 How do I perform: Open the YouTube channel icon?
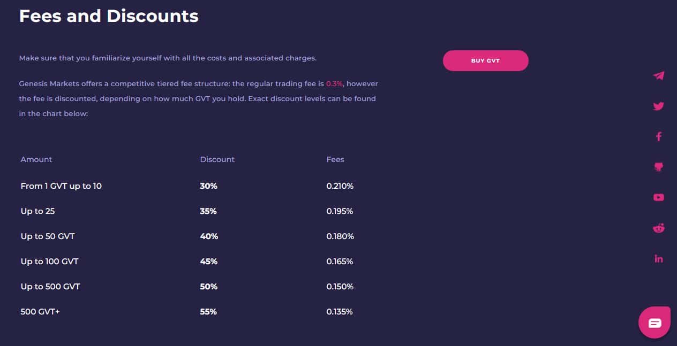click(659, 197)
